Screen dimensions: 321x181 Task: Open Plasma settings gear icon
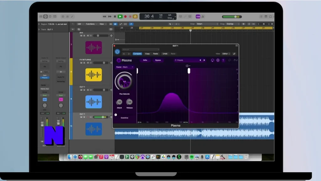218,60
